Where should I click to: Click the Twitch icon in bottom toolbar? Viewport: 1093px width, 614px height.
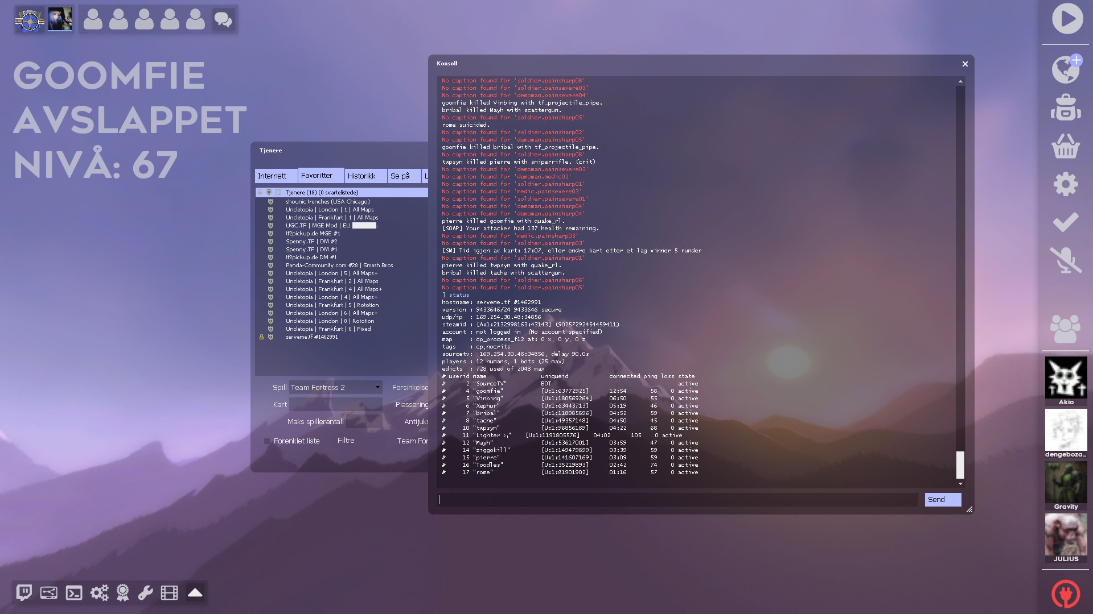pos(24,593)
